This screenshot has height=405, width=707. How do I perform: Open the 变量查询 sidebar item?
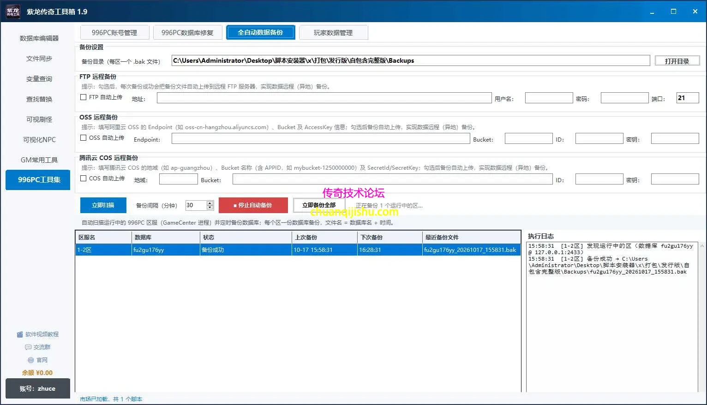click(39, 79)
